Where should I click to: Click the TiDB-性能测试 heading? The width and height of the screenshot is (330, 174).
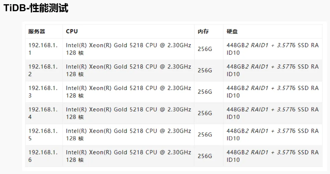click(x=36, y=9)
